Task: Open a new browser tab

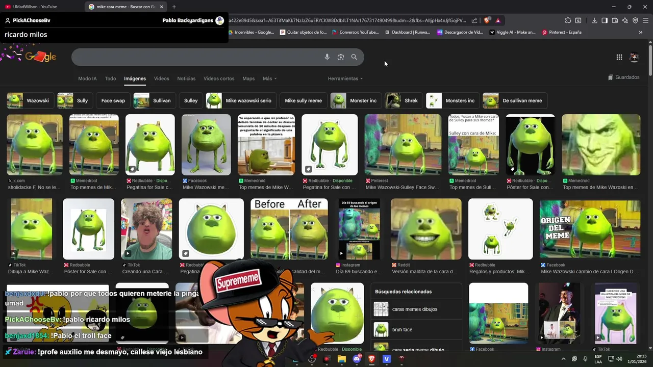Action: [x=174, y=7]
